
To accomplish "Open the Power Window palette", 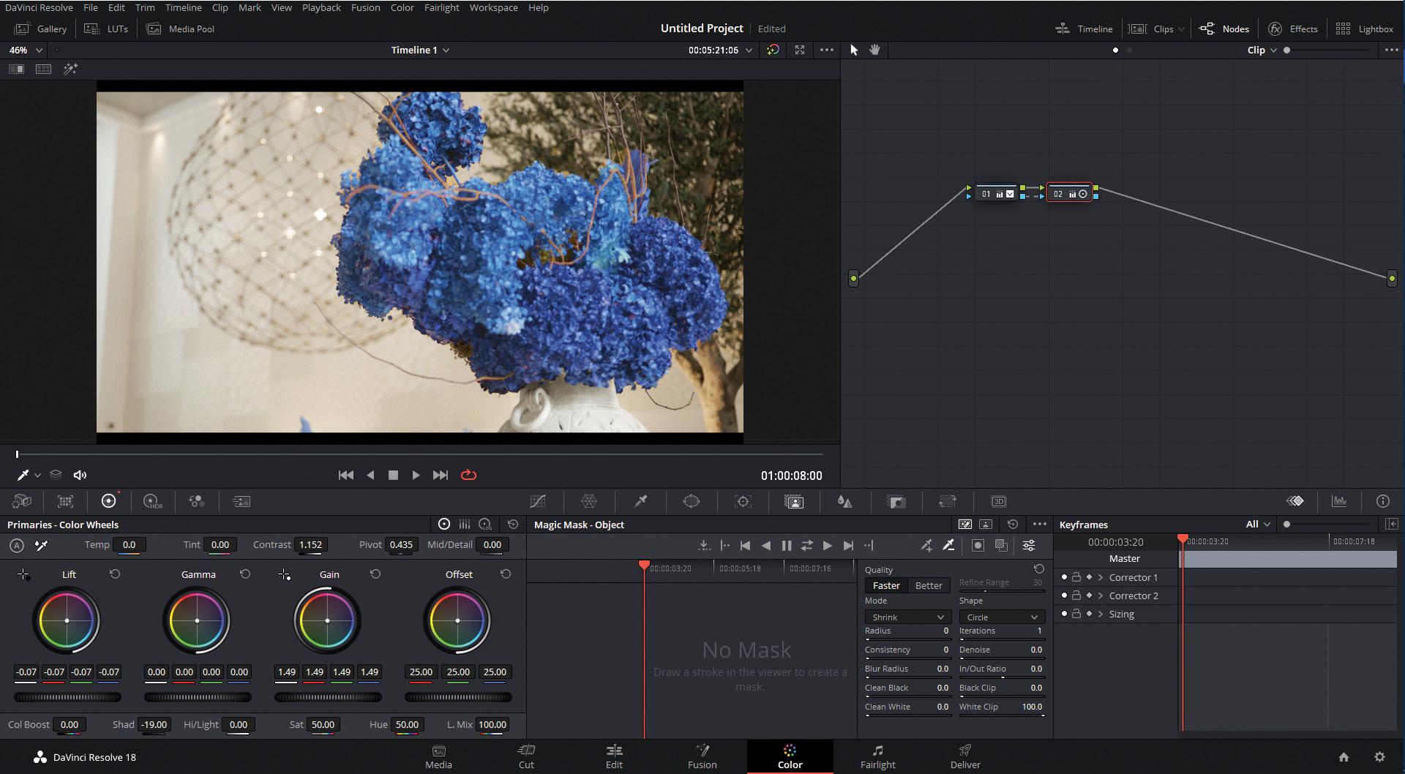I will [x=692, y=501].
